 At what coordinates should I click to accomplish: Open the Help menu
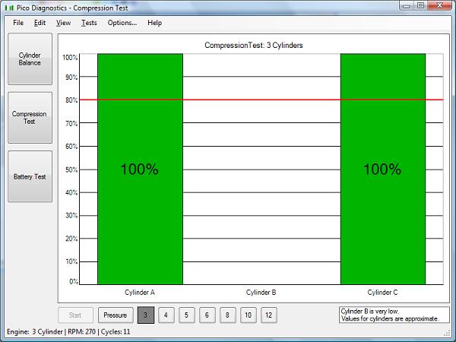click(154, 23)
